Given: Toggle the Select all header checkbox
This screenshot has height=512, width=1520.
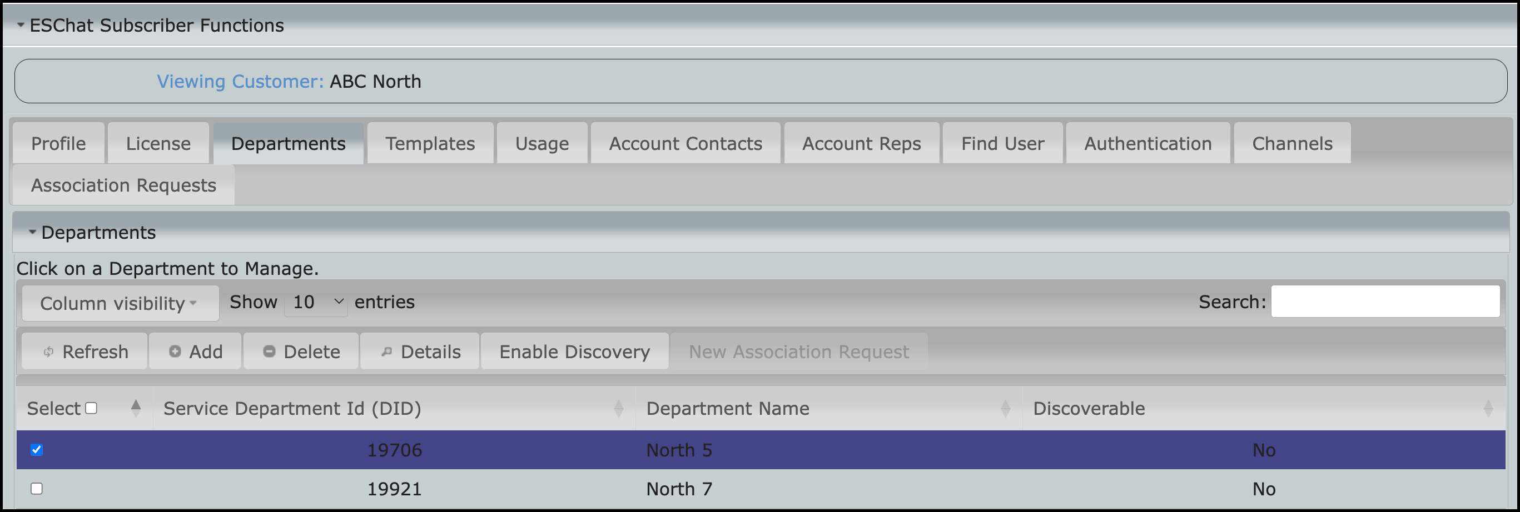Looking at the screenshot, I should [91, 408].
